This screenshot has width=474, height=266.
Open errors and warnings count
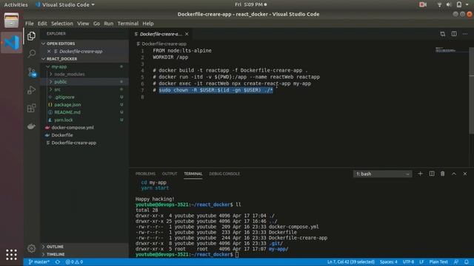74,262
